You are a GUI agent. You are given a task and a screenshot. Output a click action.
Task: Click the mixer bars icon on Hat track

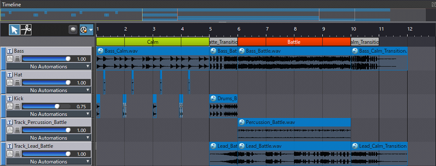click(x=17, y=83)
